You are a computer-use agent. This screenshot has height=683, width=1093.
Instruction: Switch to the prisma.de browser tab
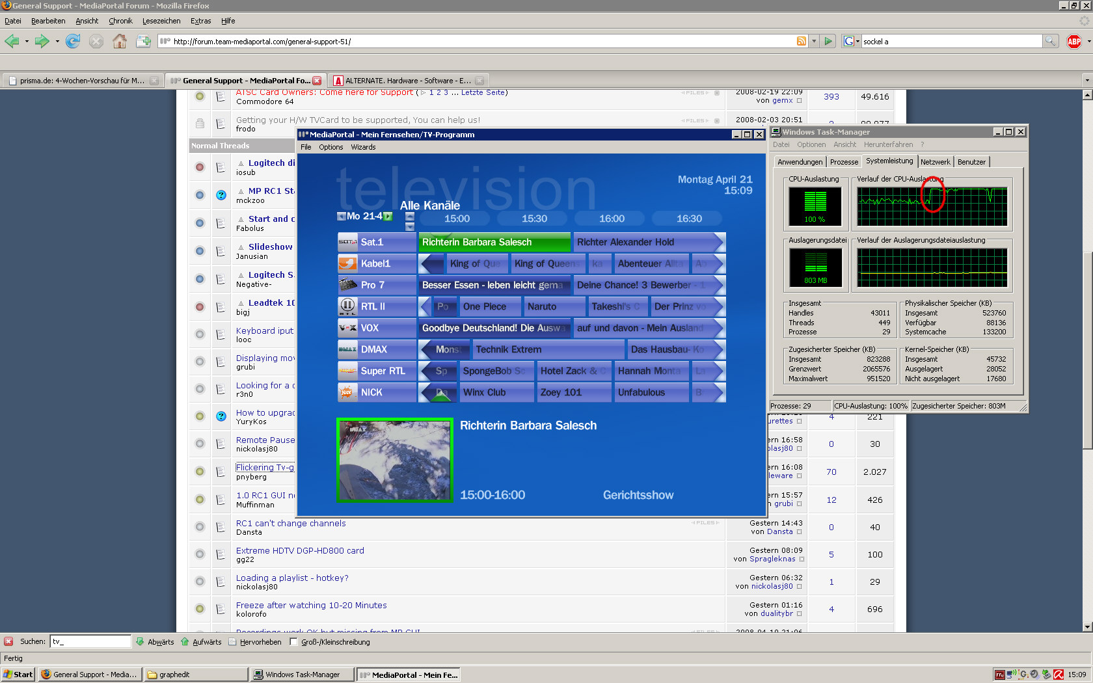[82, 81]
